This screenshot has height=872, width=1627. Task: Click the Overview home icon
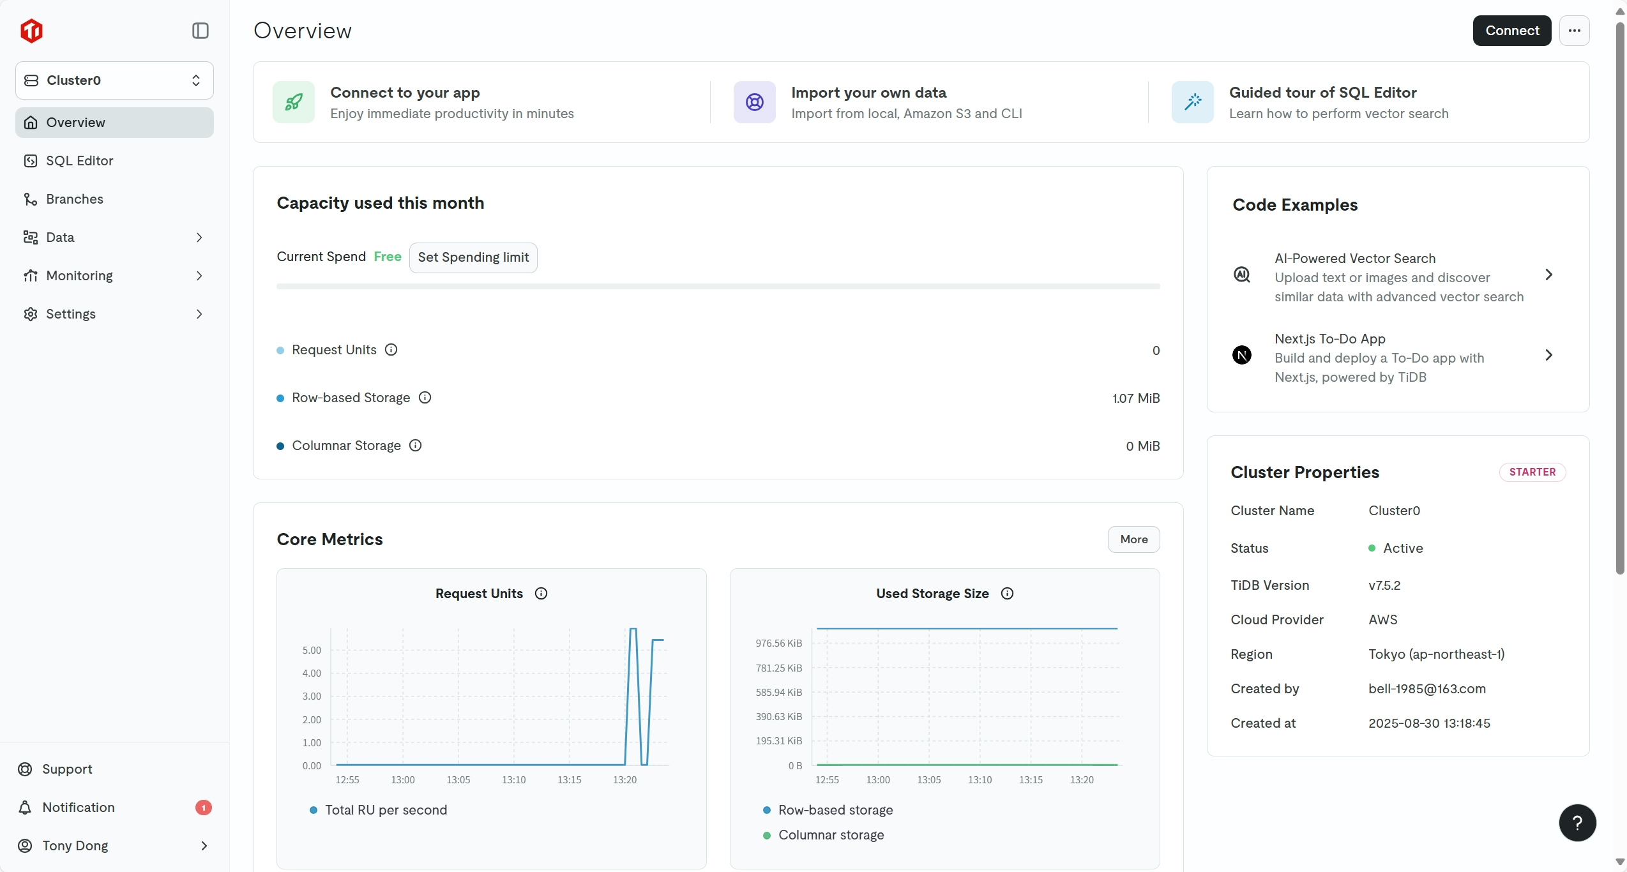point(31,123)
